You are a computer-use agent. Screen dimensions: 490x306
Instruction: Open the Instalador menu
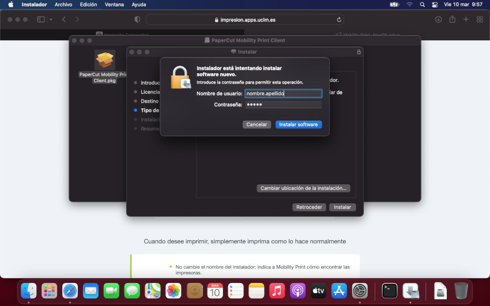coord(34,5)
